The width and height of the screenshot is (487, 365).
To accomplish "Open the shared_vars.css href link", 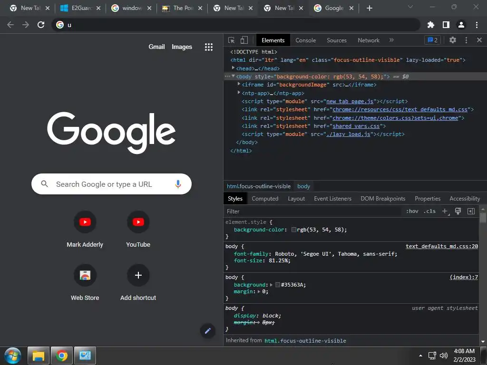I will pos(356,126).
